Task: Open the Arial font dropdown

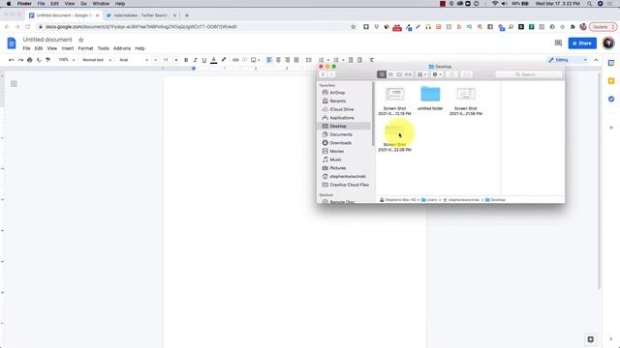Action: [x=134, y=60]
